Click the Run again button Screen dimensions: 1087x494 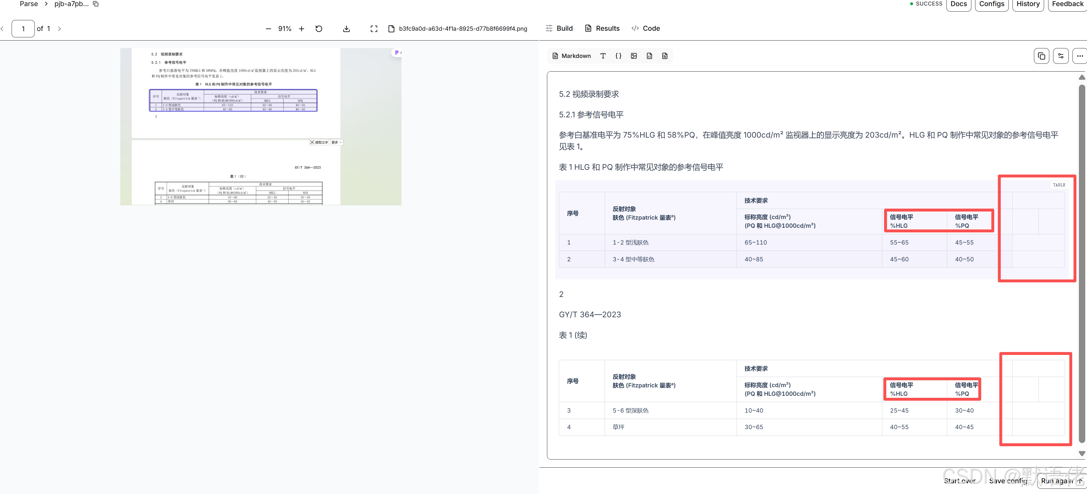[1062, 481]
